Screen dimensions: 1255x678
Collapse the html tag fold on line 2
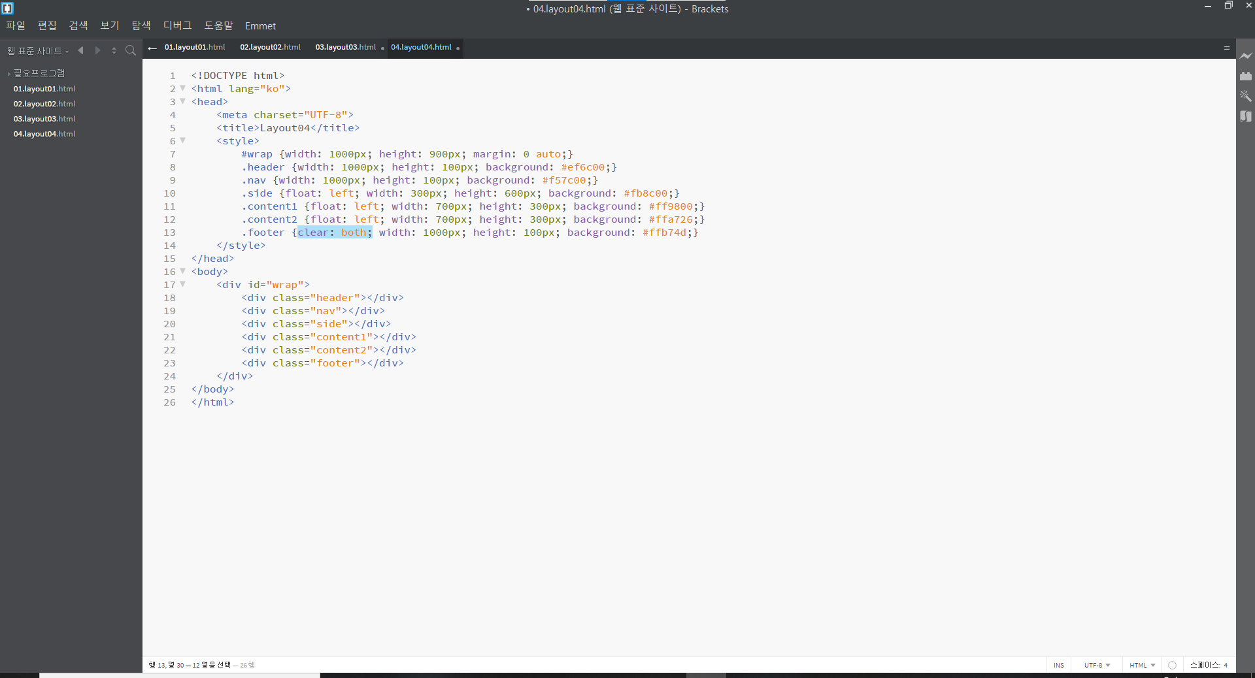(x=182, y=88)
